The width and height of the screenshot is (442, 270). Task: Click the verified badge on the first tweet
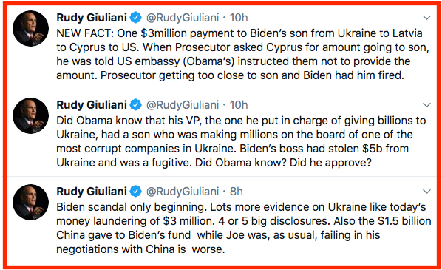[x=135, y=18]
